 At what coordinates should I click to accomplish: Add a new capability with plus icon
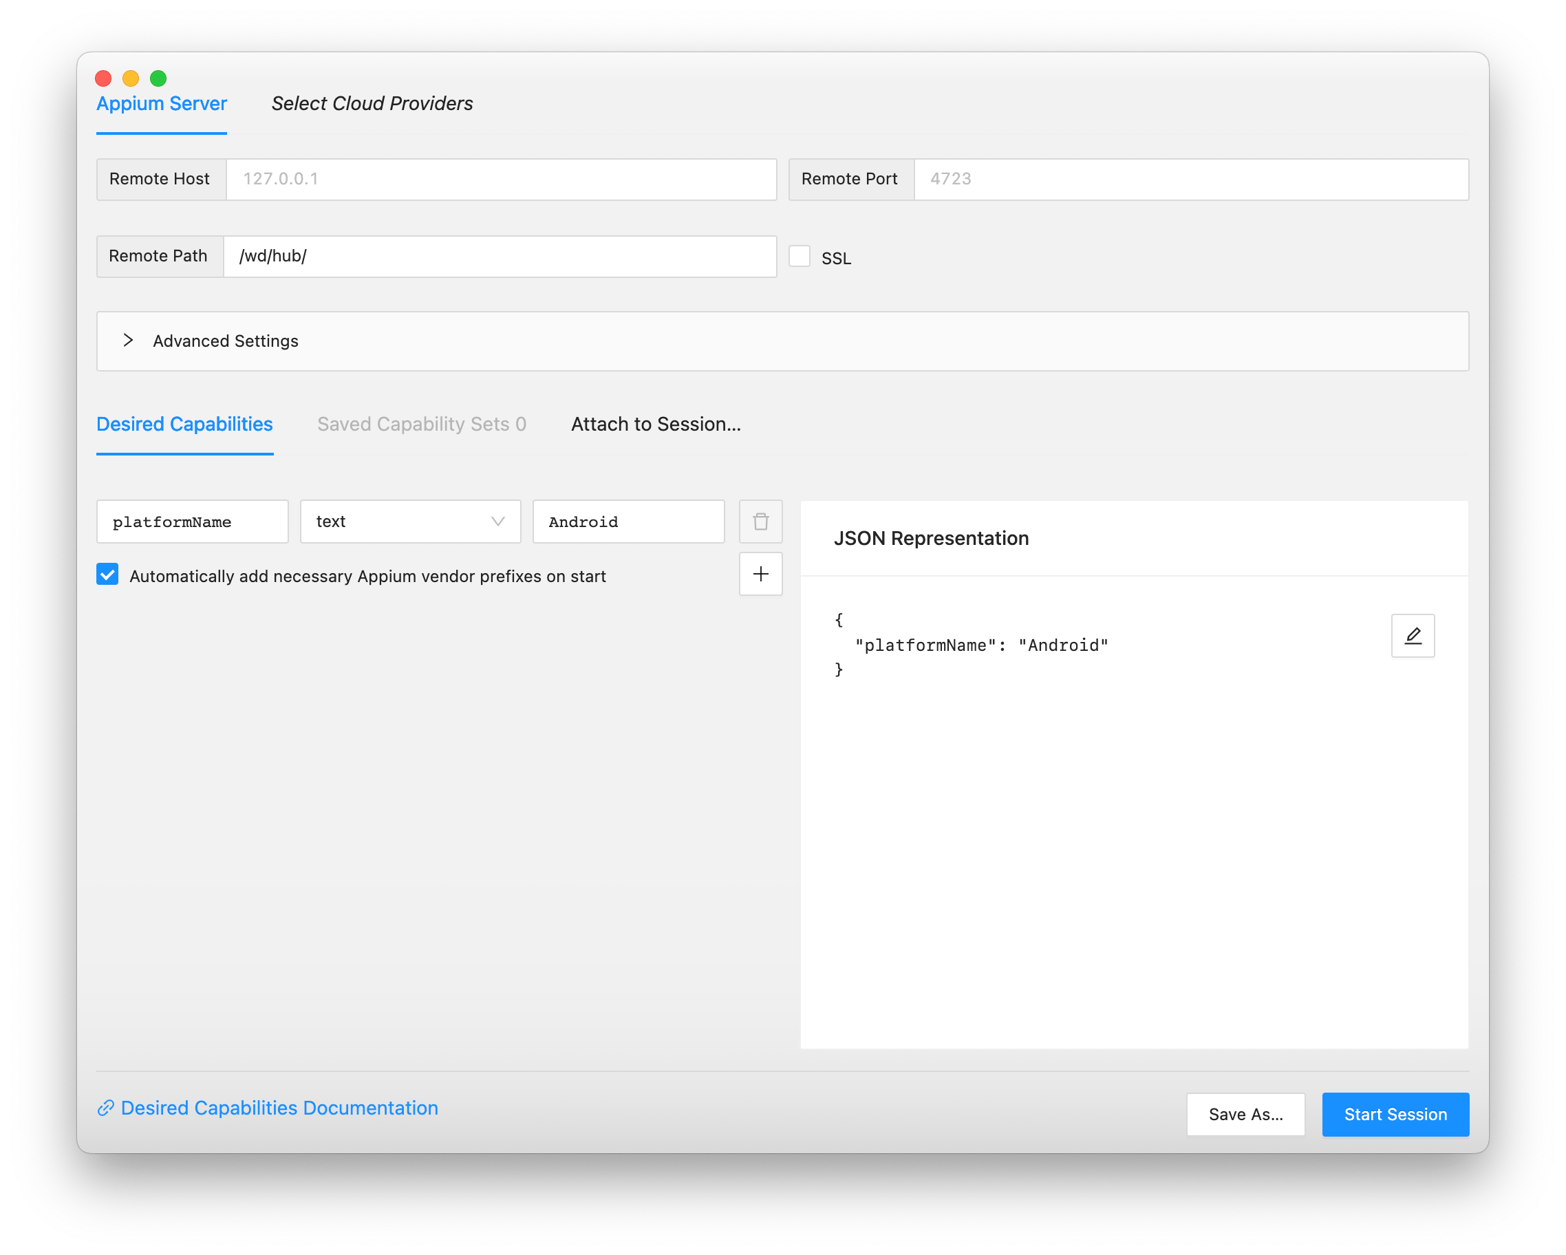coord(760,575)
